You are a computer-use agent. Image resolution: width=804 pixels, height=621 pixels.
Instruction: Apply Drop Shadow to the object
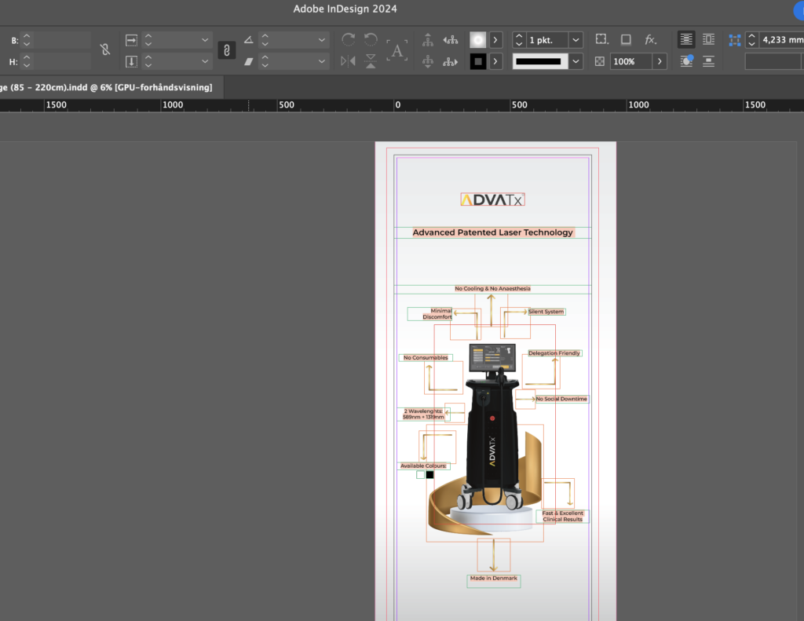point(626,39)
